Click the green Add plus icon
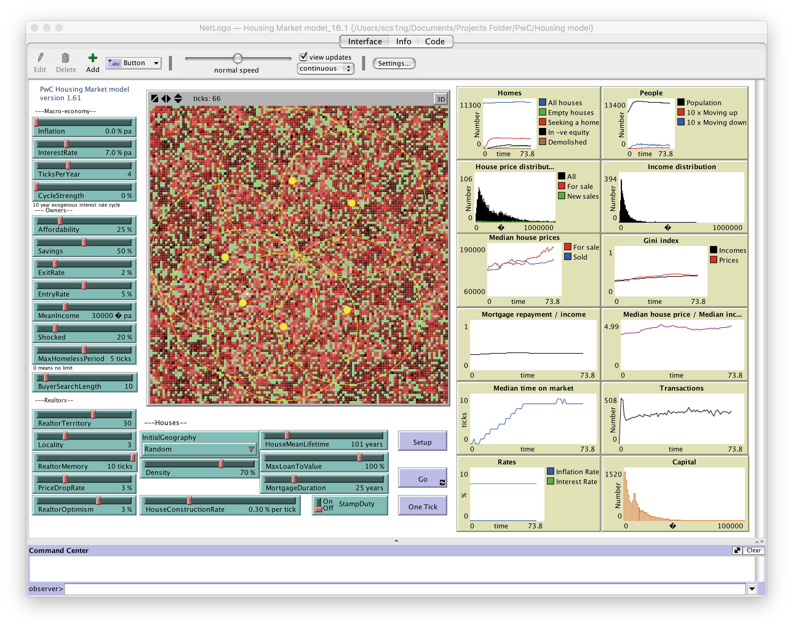Viewport: 793px width, 628px height. click(93, 58)
